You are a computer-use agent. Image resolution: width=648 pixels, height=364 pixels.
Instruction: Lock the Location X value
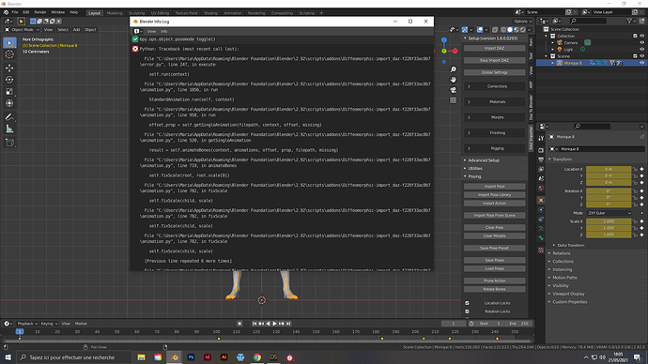click(635, 169)
